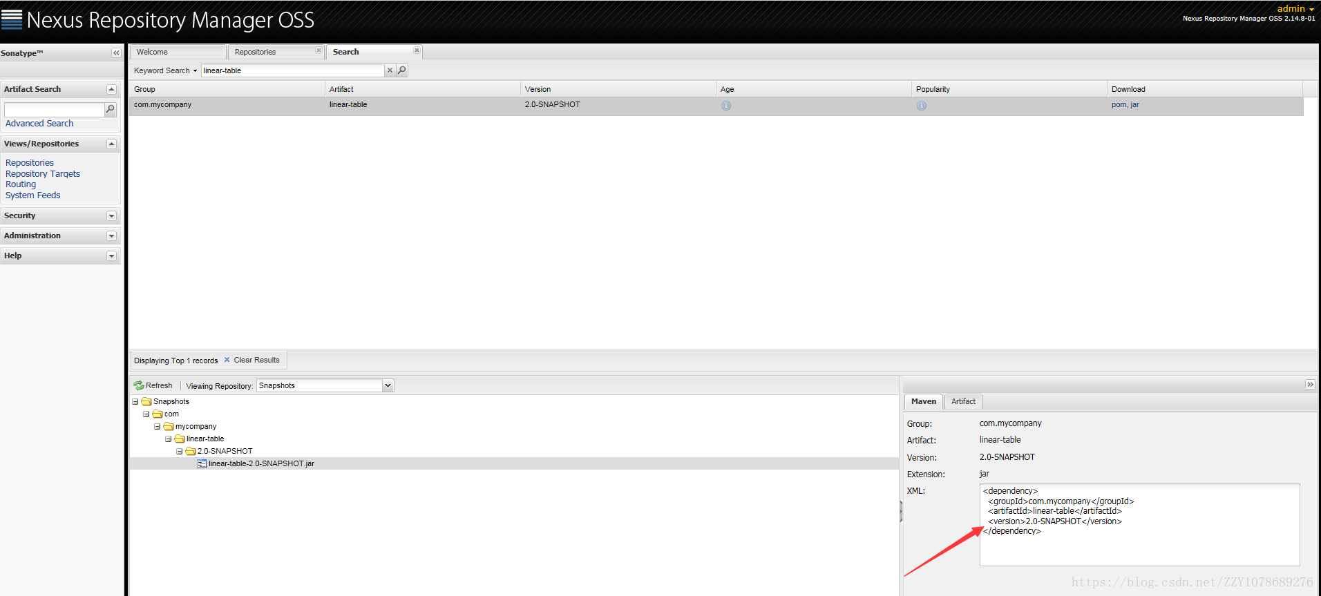The height and width of the screenshot is (596, 1321).
Task: Collapse the Sonatype sidebar panel
Action: (x=116, y=53)
